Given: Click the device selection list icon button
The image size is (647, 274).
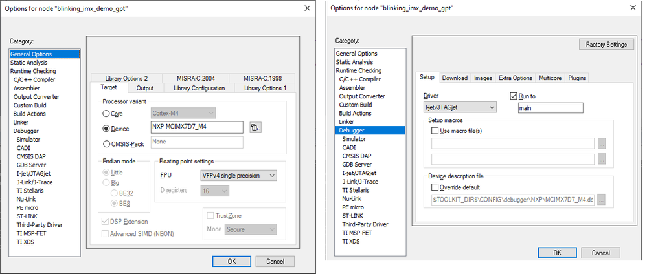Looking at the screenshot, I should coord(255,127).
